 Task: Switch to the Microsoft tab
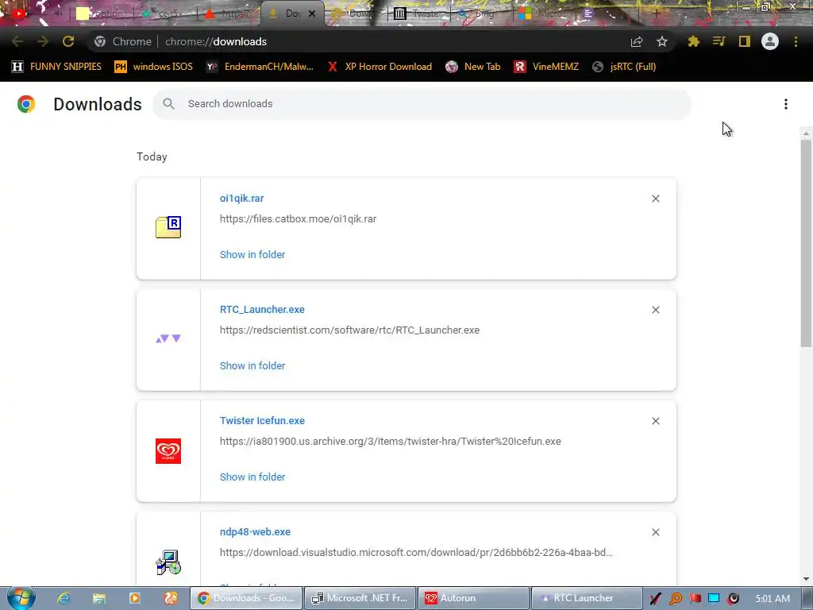click(x=543, y=14)
